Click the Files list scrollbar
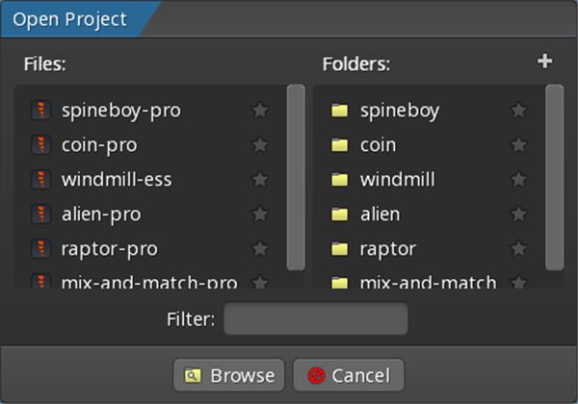 coord(296,178)
